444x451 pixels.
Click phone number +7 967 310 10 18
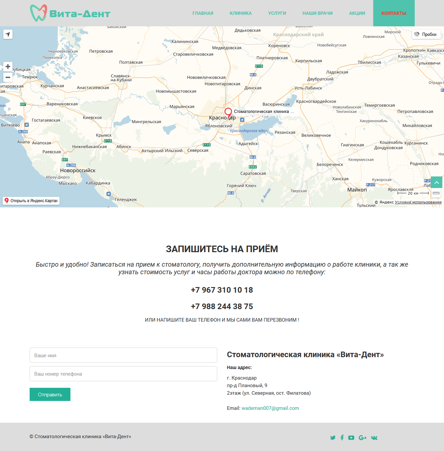point(222,290)
